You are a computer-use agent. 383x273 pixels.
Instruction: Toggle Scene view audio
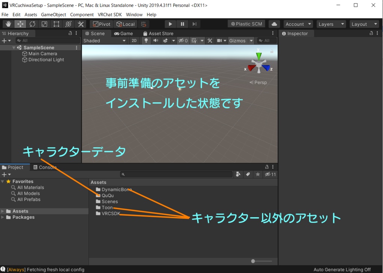(156, 40)
